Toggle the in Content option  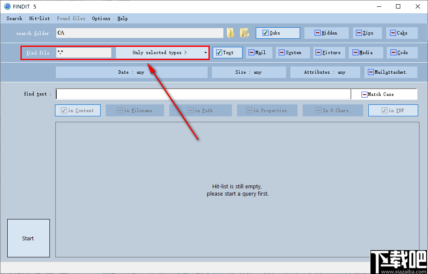point(78,110)
